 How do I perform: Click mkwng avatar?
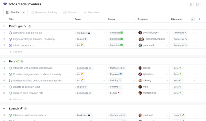click(x=140, y=80)
